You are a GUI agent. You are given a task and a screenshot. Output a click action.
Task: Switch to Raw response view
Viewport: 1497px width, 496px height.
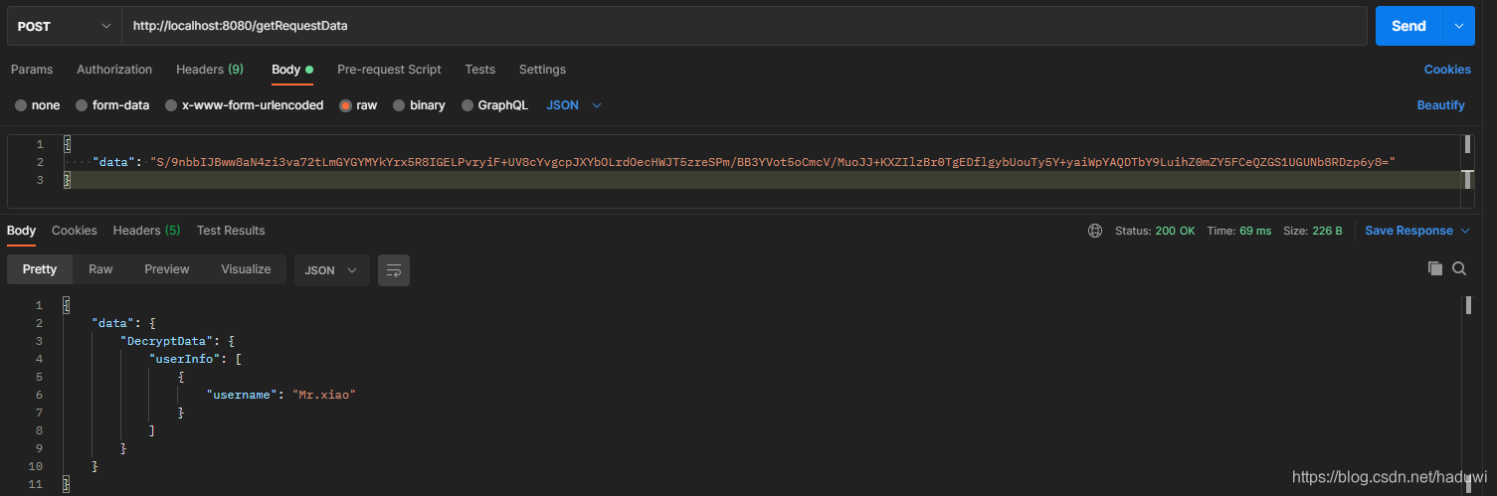point(100,269)
